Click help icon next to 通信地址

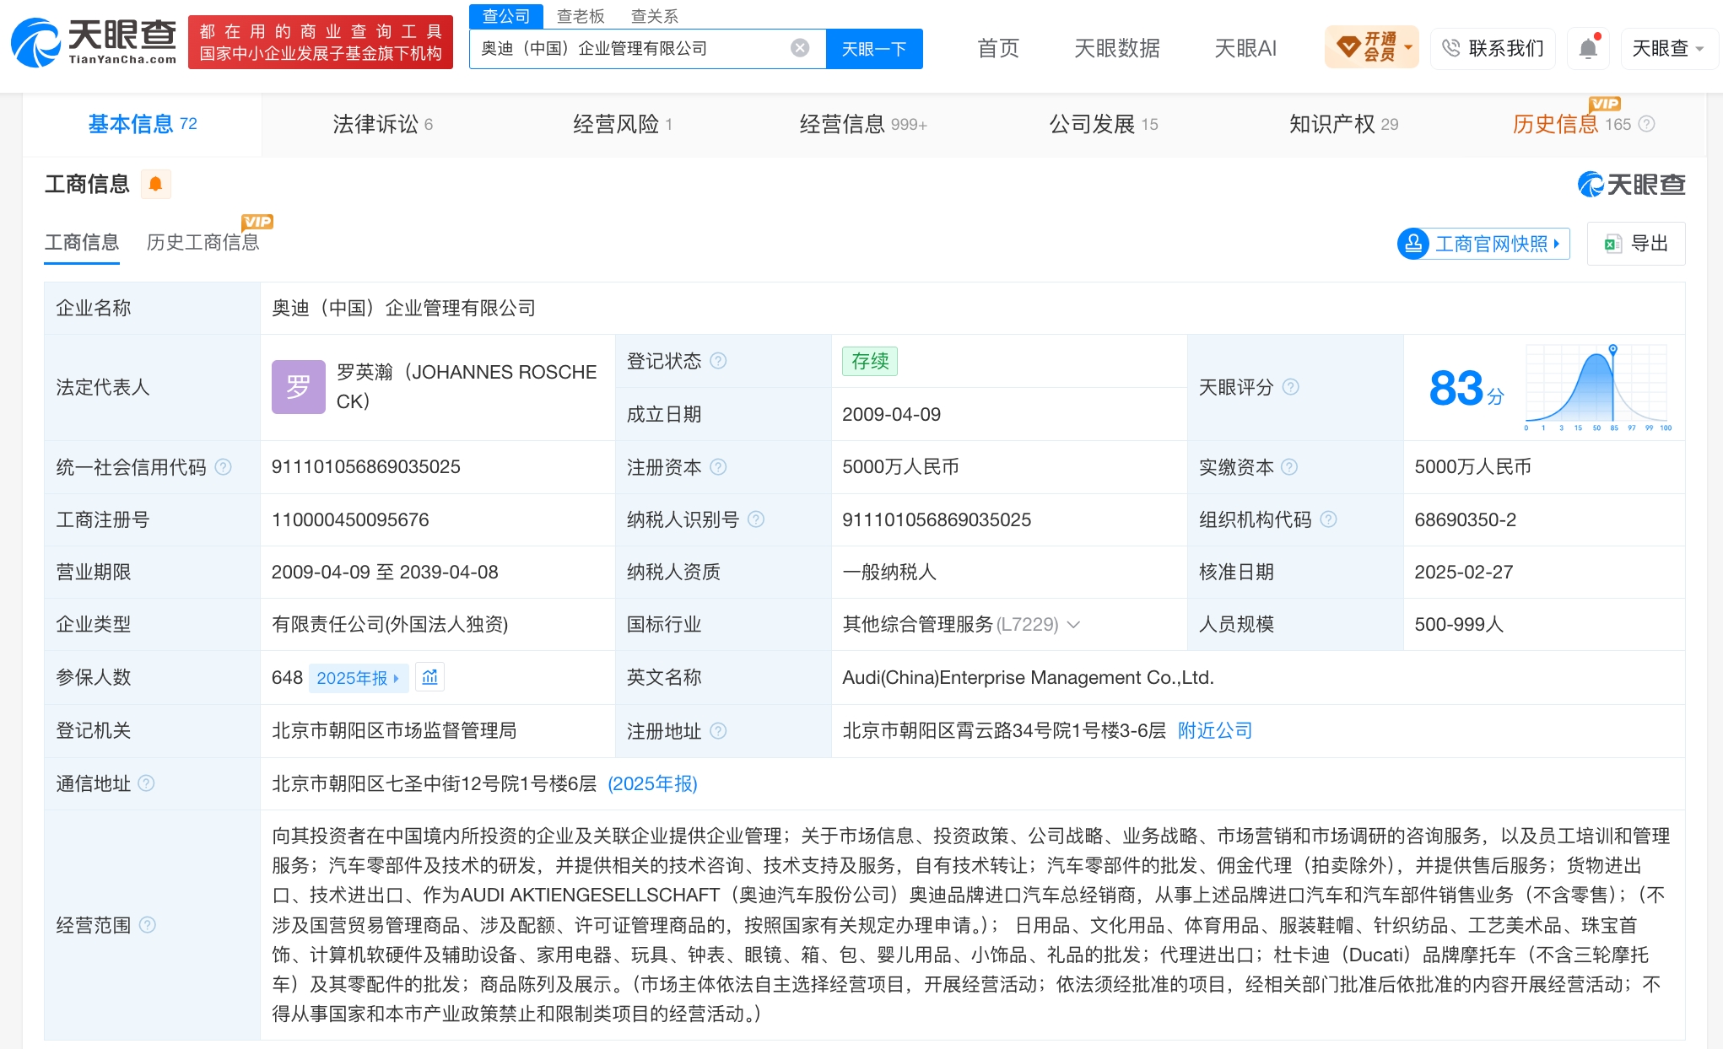coord(146,783)
